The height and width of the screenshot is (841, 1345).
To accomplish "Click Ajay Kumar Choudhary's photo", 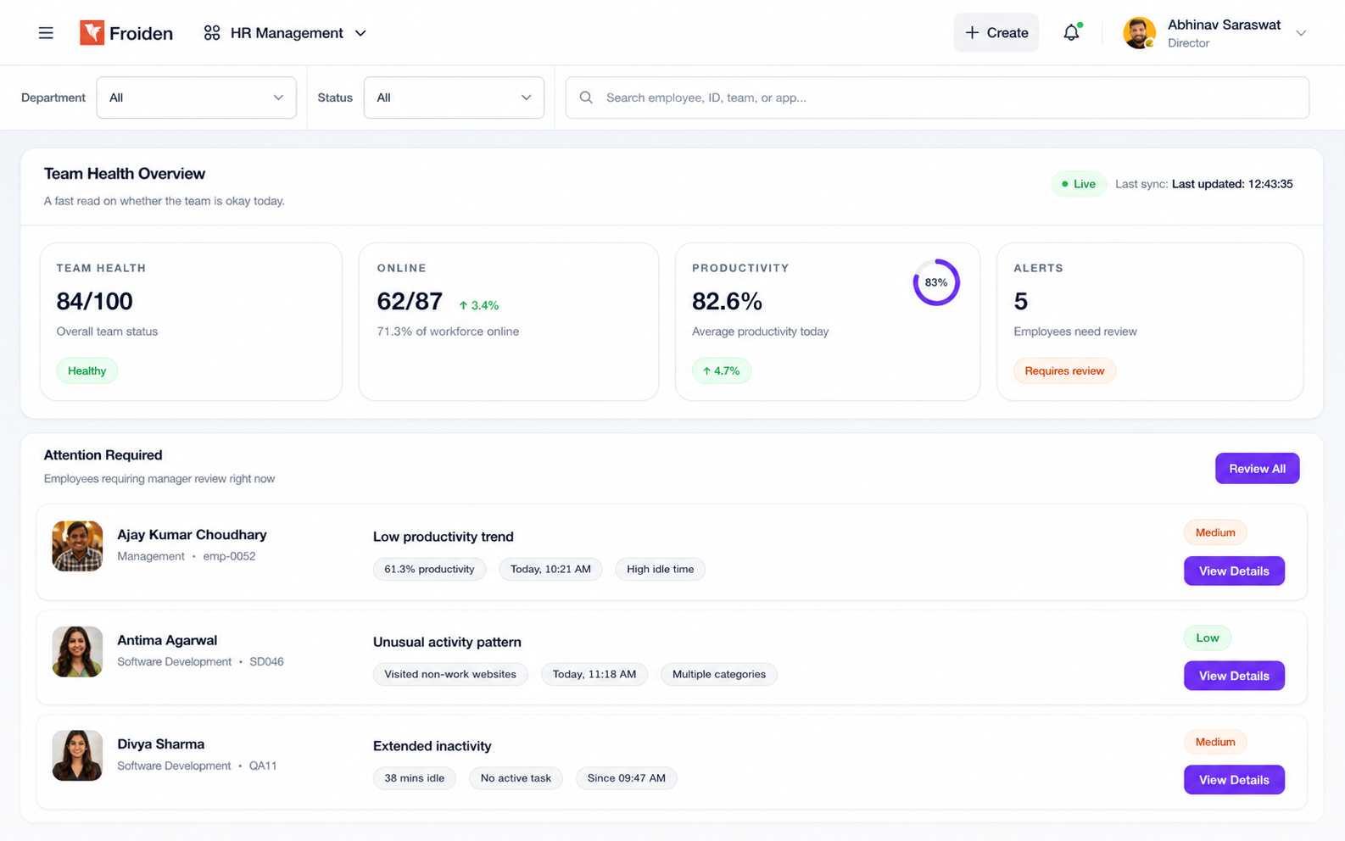I will (77, 546).
